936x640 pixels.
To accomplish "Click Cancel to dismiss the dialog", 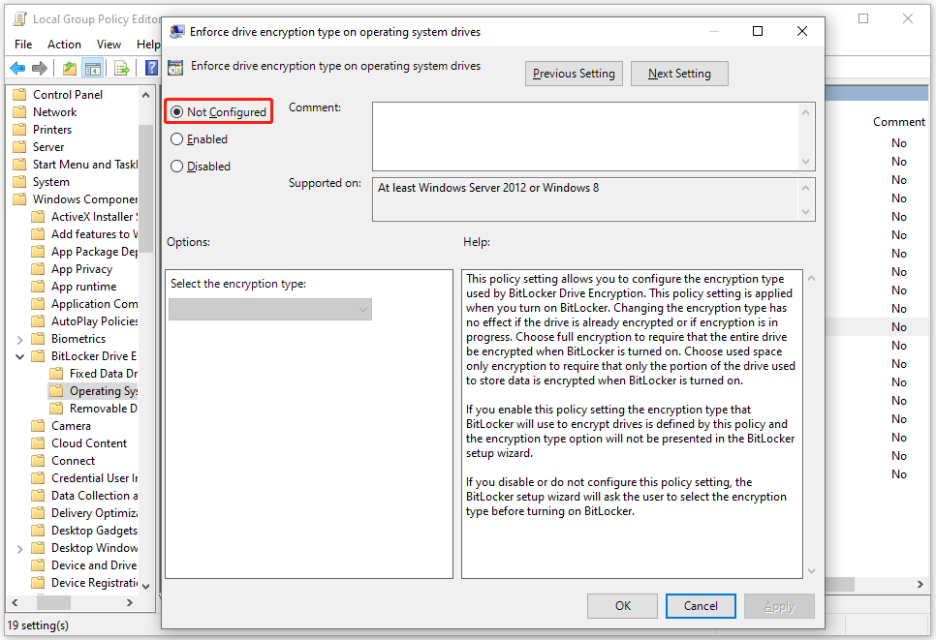I will 701,606.
